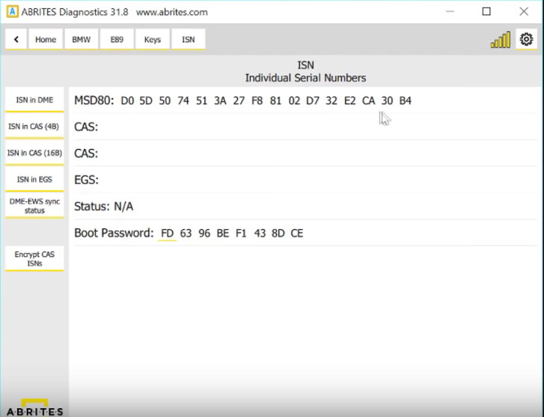Screen dimensions: 544x417
Task: Open the Keys breadcrumb
Action: coord(153,39)
